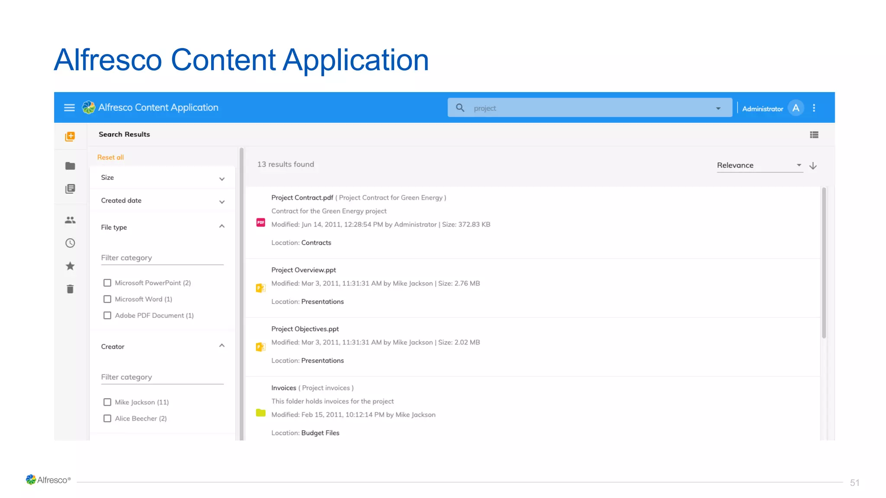The width and height of the screenshot is (886, 498).
Task: Open the Invoices folder result
Action: tap(284, 388)
